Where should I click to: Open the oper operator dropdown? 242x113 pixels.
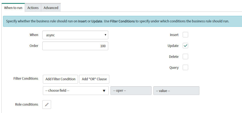coord(131,91)
